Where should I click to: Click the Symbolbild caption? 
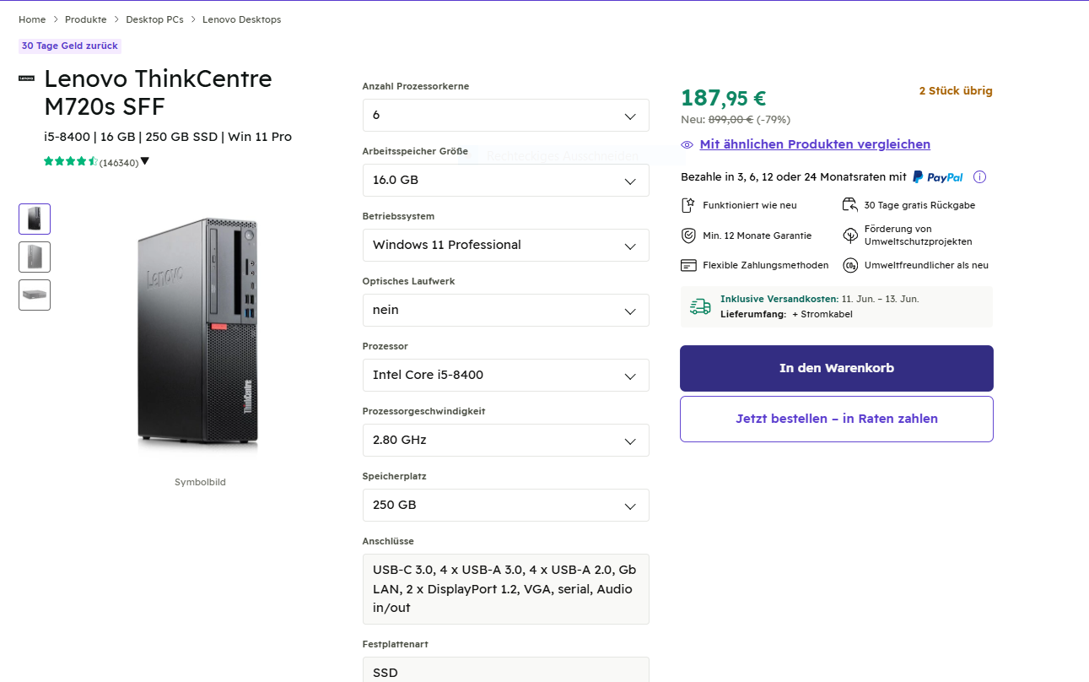(x=200, y=483)
